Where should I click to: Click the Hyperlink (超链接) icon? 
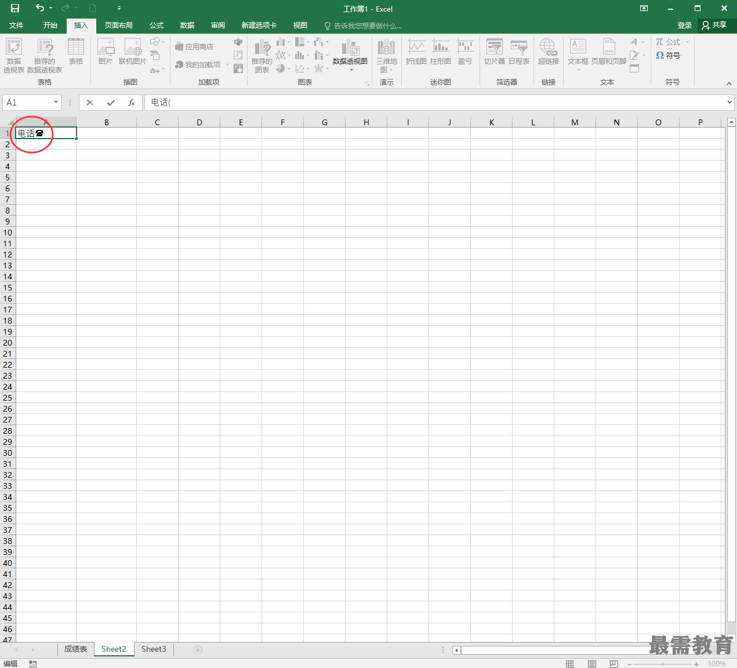point(549,52)
